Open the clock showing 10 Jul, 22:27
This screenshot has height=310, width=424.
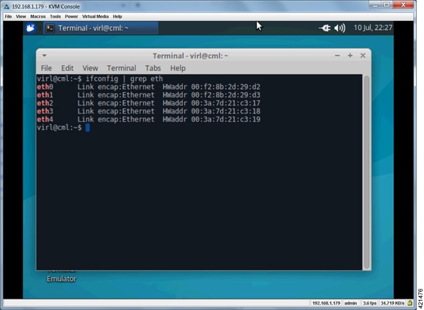click(373, 27)
